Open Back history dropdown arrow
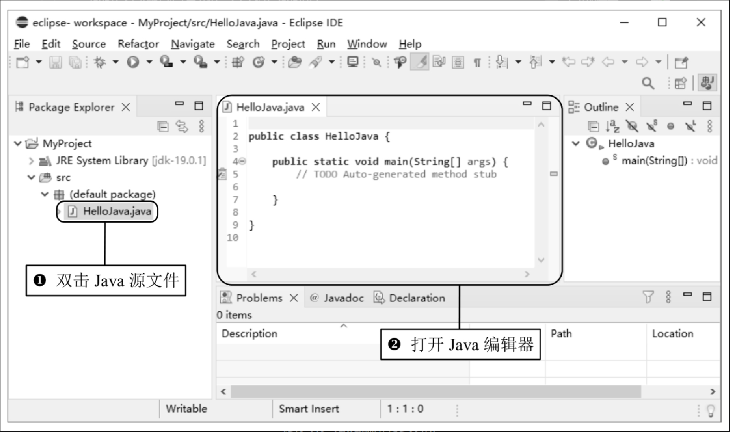 [x=624, y=62]
